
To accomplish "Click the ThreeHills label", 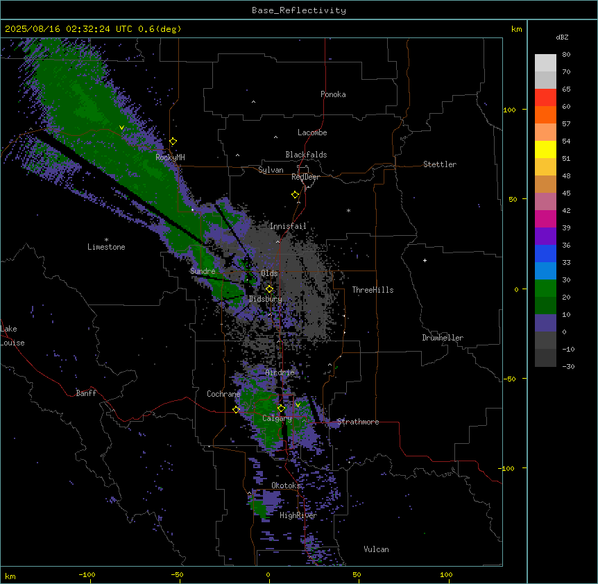I will pyautogui.click(x=373, y=290).
